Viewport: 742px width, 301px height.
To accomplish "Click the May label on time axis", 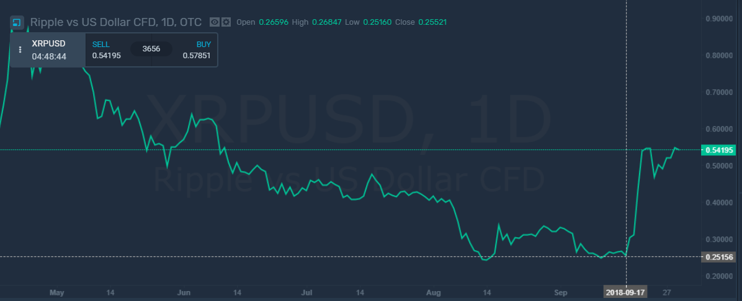I will (56, 292).
